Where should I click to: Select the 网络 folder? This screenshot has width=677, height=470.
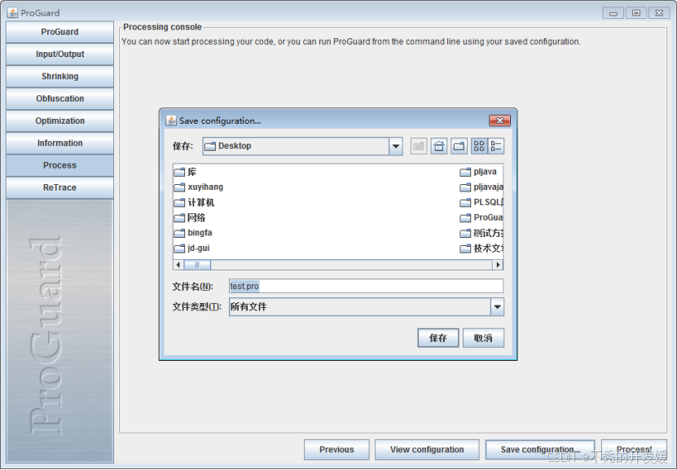tap(191, 217)
